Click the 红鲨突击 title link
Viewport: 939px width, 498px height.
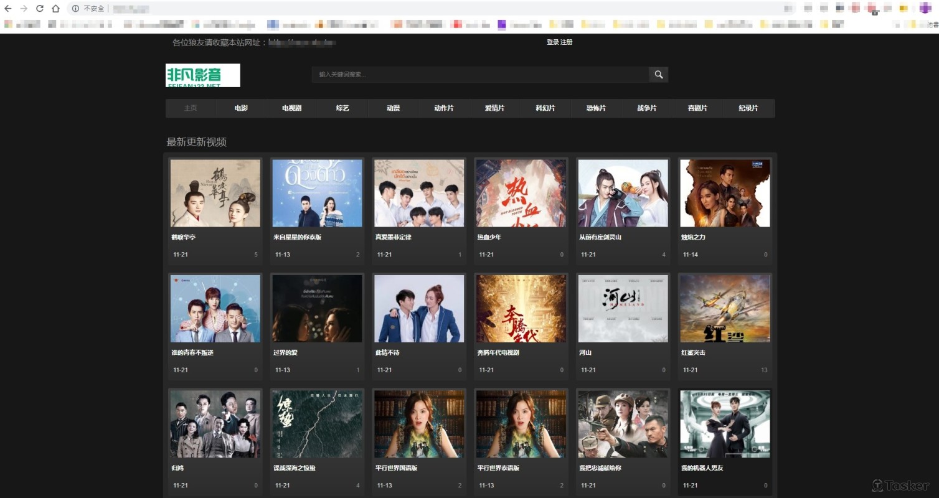(x=693, y=353)
